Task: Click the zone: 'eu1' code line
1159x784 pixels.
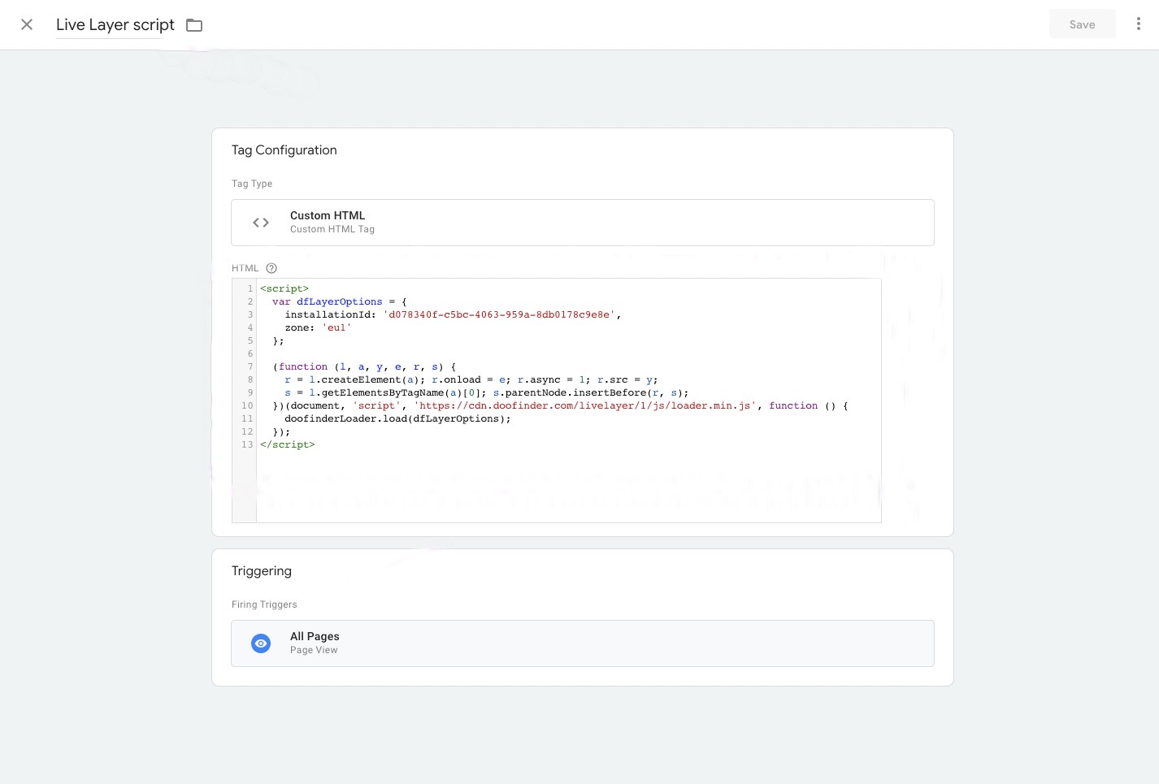Action: pyautogui.click(x=318, y=327)
